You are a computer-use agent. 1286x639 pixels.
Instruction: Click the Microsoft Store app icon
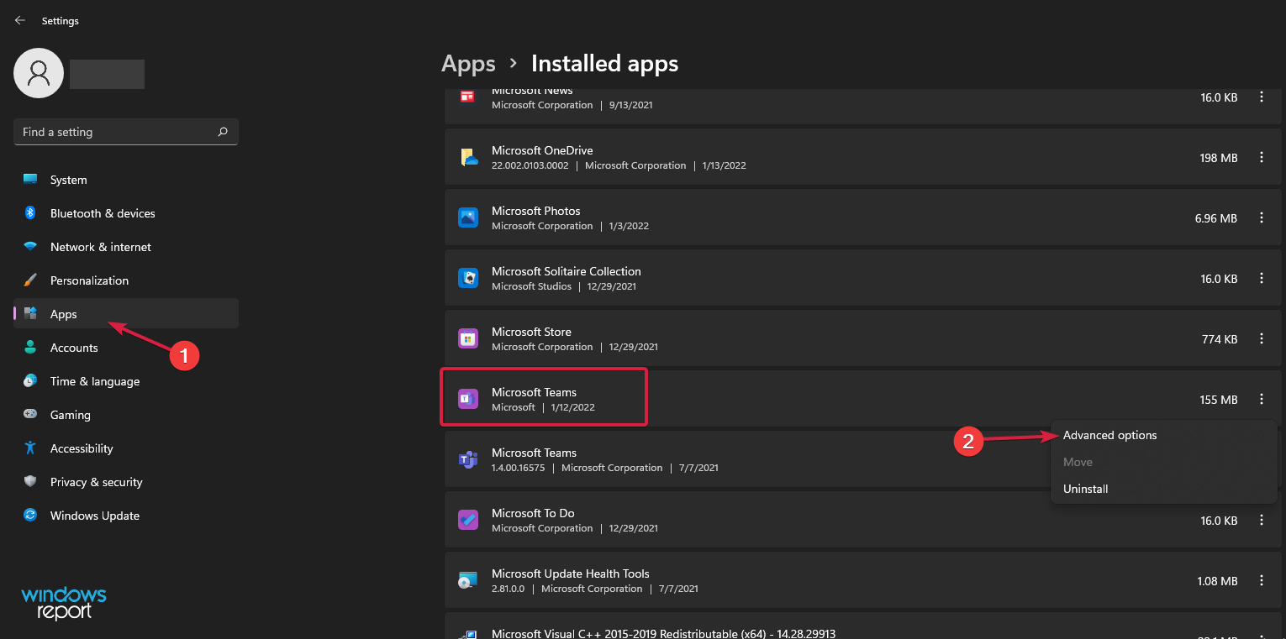[468, 339]
